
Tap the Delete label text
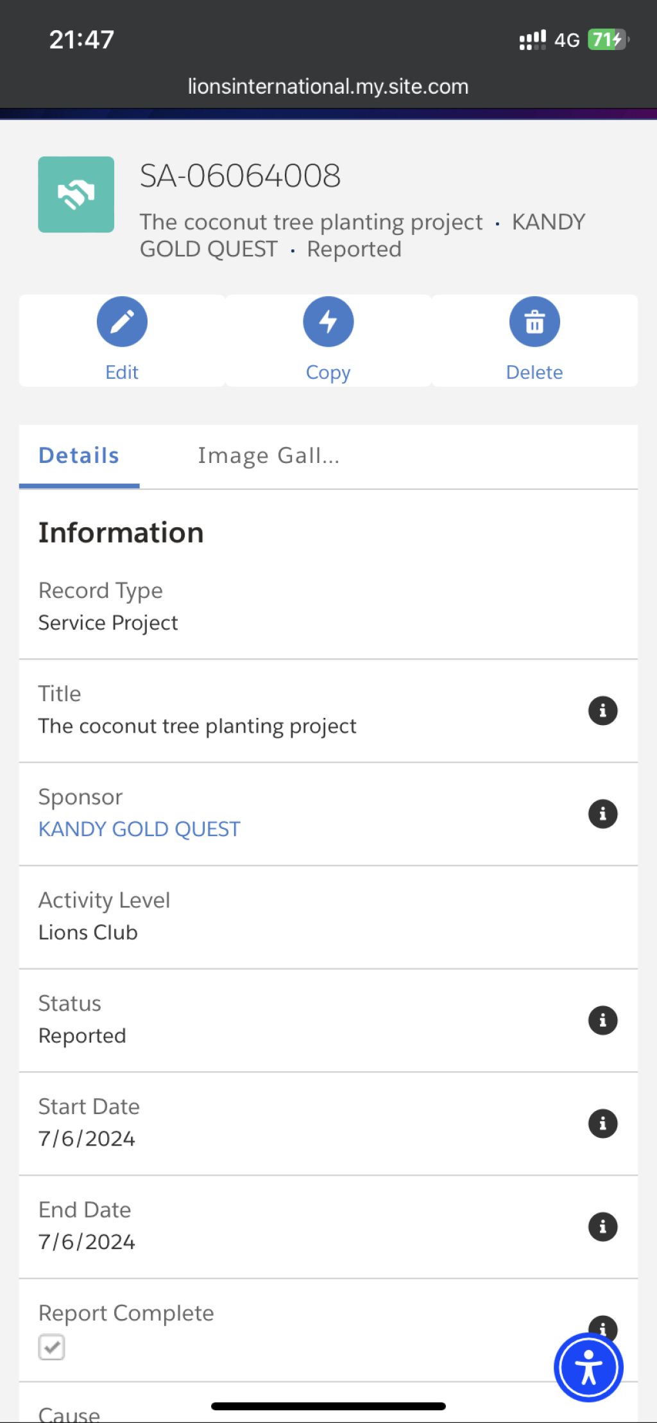click(x=534, y=372)
